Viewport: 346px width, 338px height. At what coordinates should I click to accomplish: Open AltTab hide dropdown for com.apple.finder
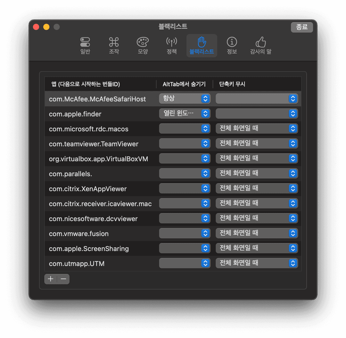point(185,113)
